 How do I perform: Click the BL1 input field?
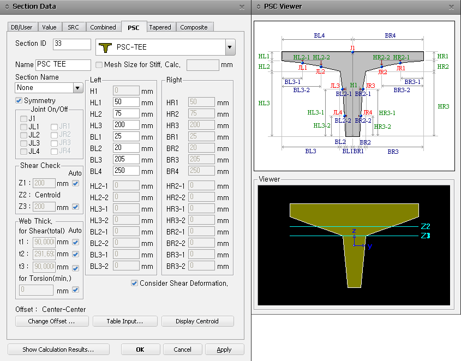[x=126, y=136]
